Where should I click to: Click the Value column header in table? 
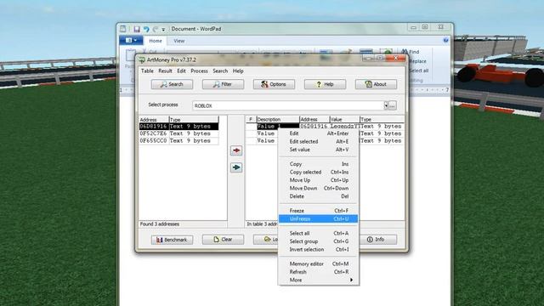point(344,119)
